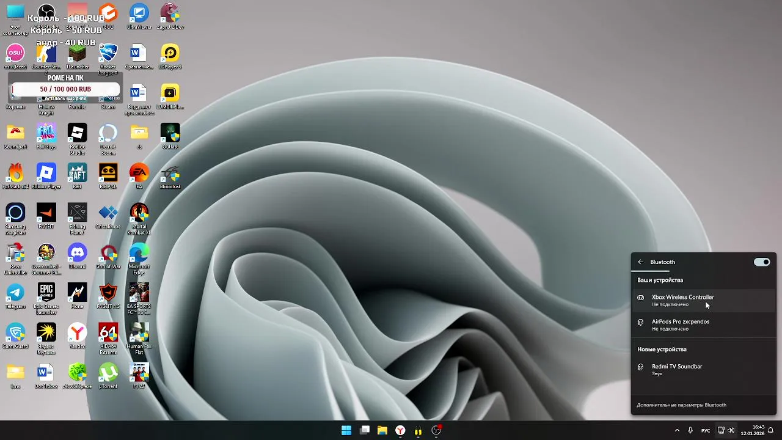Viewport: 782px width, 440px height.
Task: Open Discord from the desktop
Action: 77,256
